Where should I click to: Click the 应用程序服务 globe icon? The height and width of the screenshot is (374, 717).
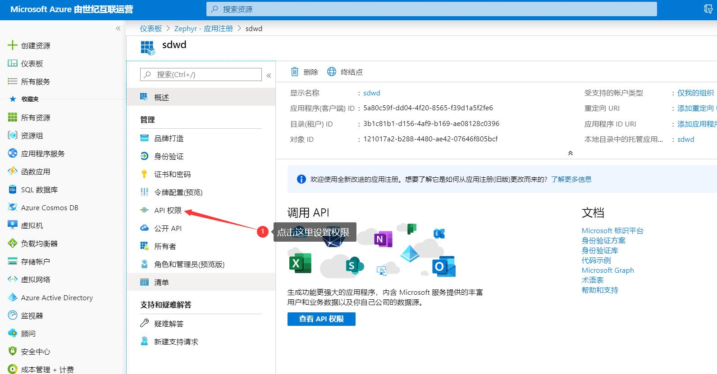12,153
